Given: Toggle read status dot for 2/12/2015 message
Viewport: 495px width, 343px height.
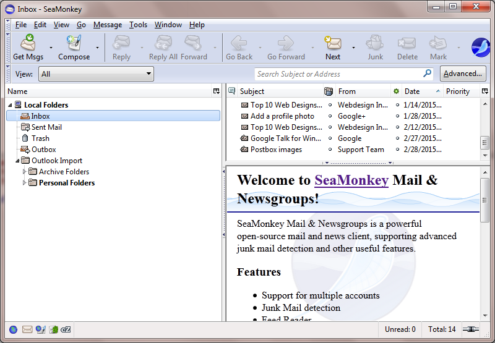Looking at the screenshot, I should (x=397, y=127).
